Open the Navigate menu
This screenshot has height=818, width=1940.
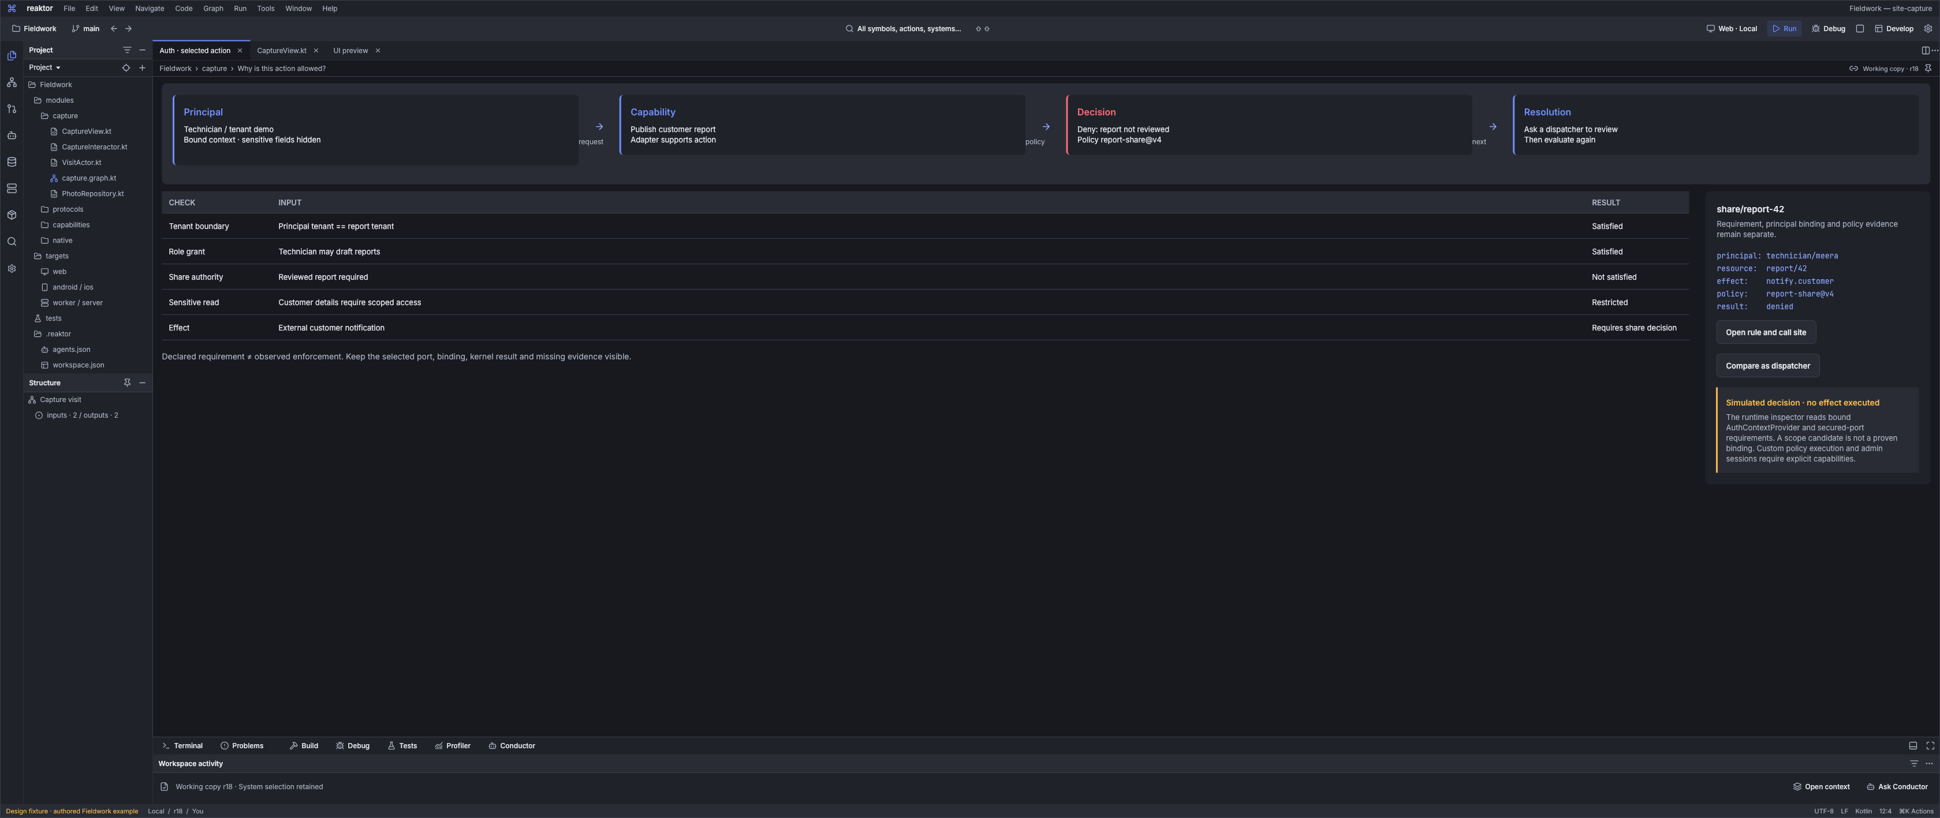click(149, 8)
